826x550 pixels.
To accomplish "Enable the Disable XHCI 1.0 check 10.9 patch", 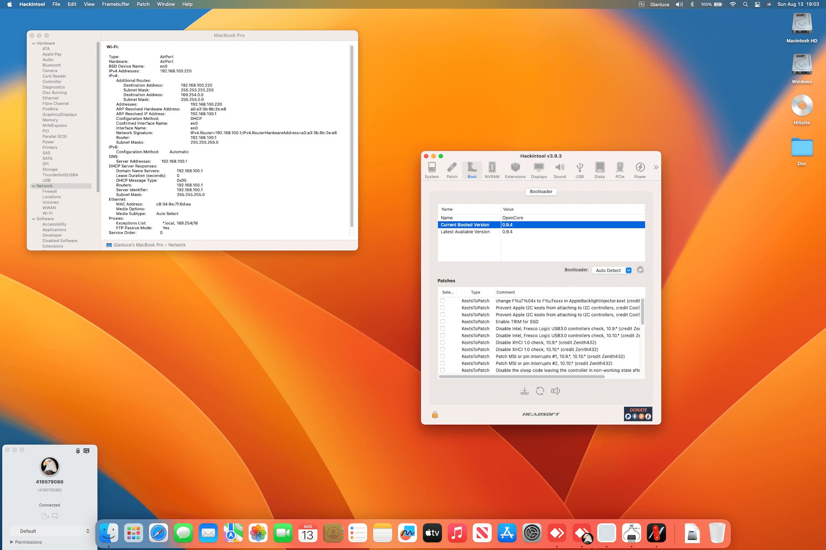I will [443, 342].
